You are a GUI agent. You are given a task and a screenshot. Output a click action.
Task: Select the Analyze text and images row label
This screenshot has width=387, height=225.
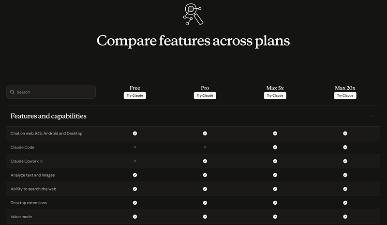coord(32,175)
